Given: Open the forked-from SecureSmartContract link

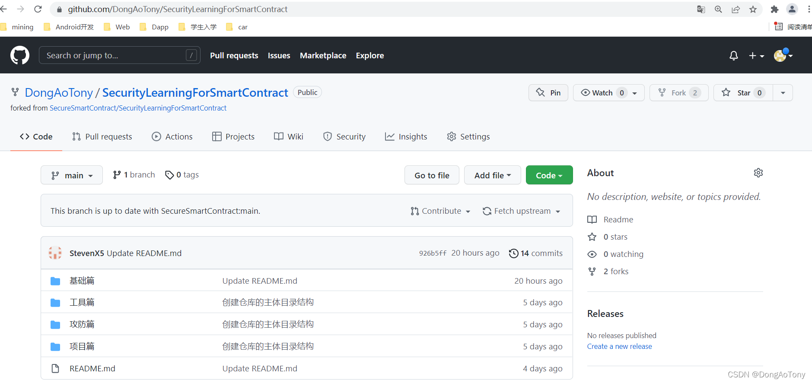Looking at the screenshot, I should 138,108.
